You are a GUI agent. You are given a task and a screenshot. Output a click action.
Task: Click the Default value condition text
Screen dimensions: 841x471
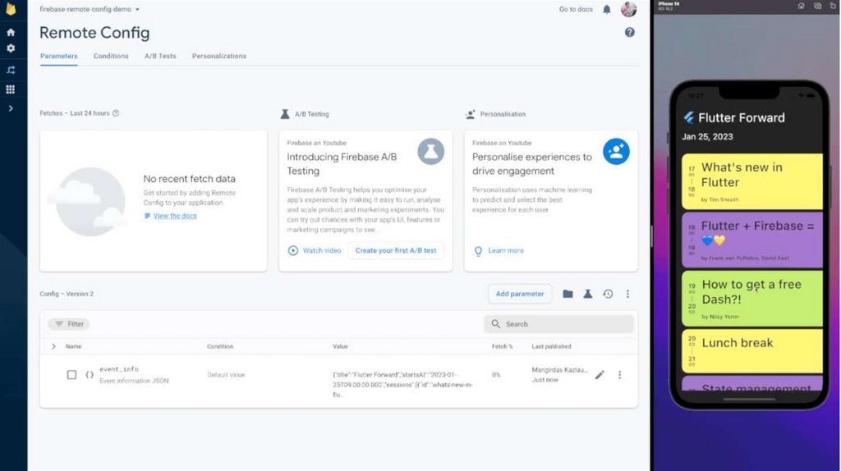coord(226,375)
